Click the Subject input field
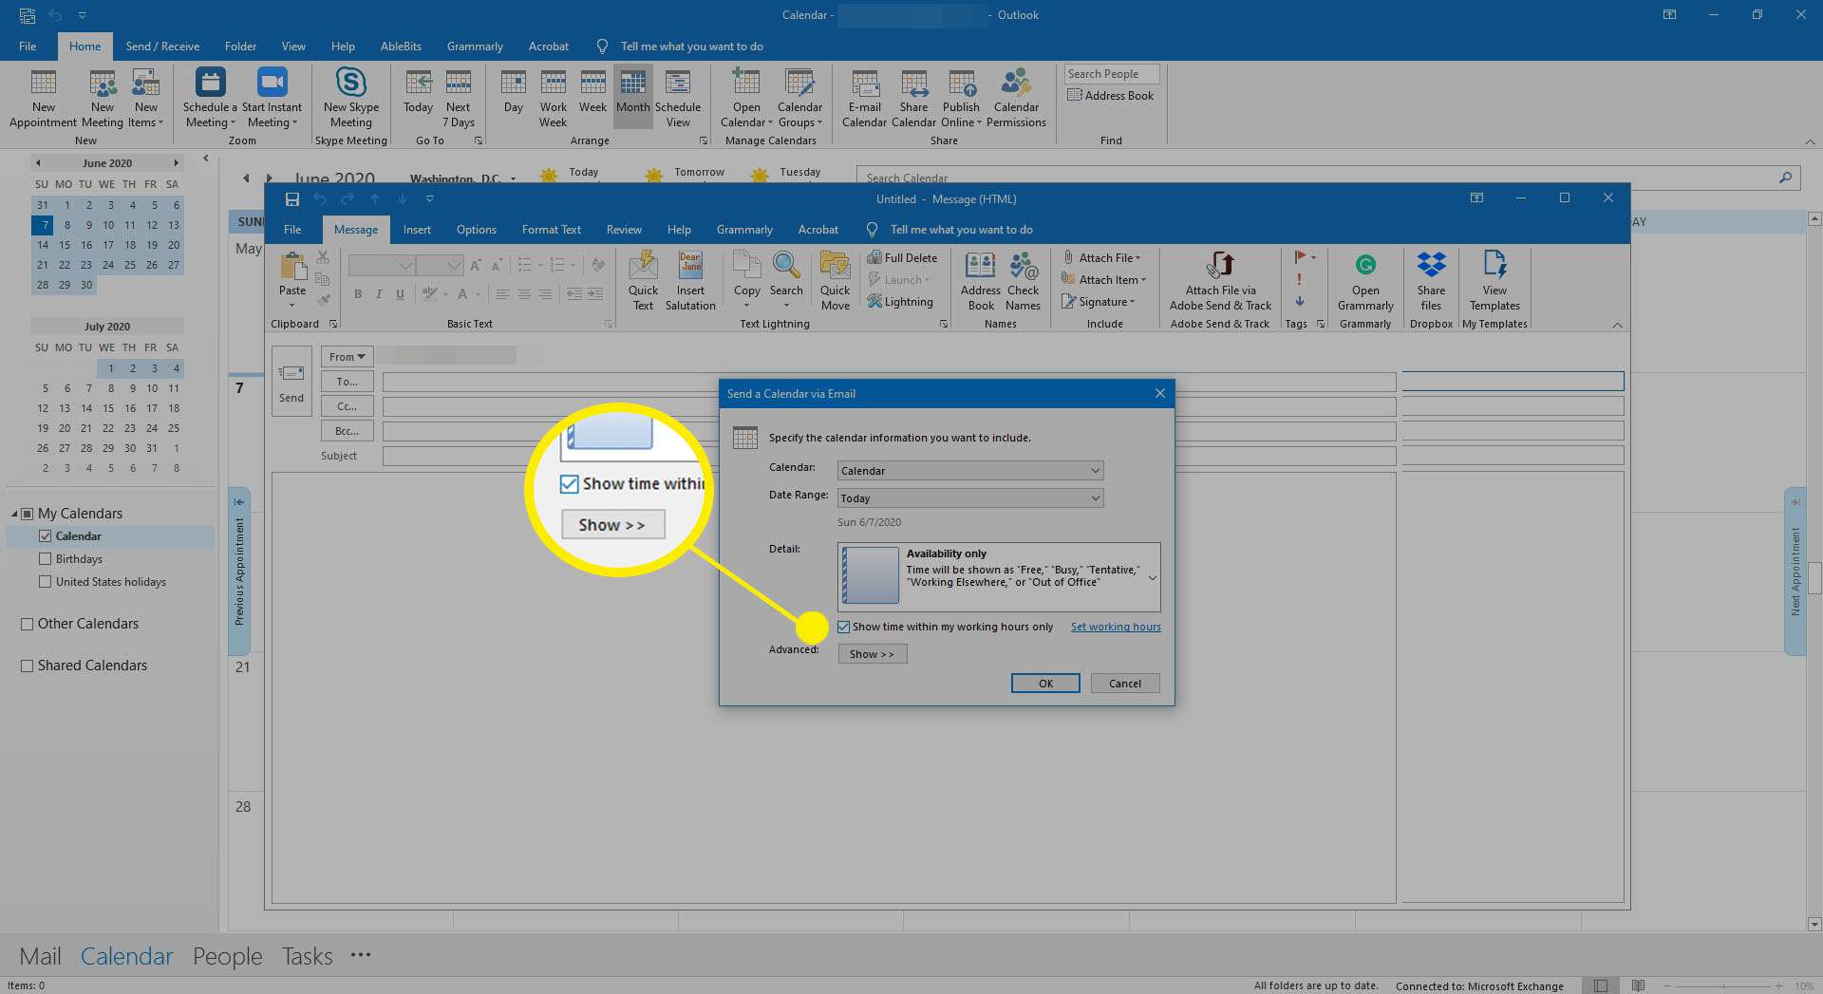 pyautogui.click(x=889, y=456)
